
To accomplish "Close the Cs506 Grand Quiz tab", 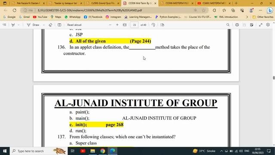I will tap(118, 3).
